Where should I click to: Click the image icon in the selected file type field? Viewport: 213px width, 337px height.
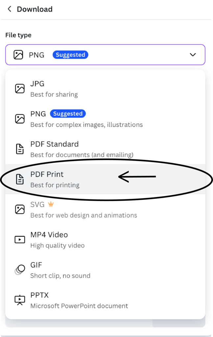18,55
